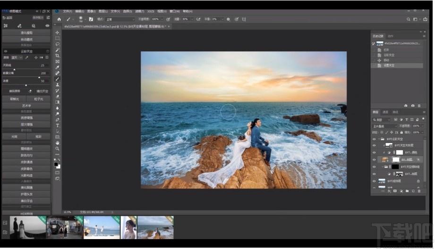Click the slider under the value 25

(x=26, y=69)
